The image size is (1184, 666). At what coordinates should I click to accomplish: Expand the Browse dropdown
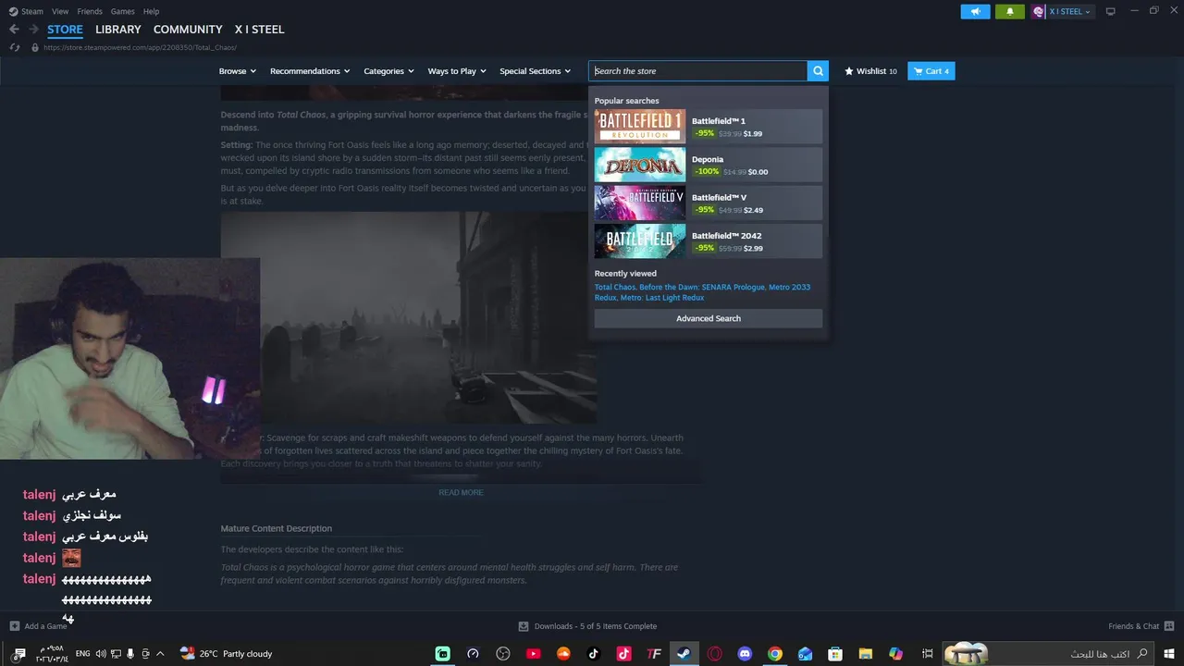[x=238, y=71]
